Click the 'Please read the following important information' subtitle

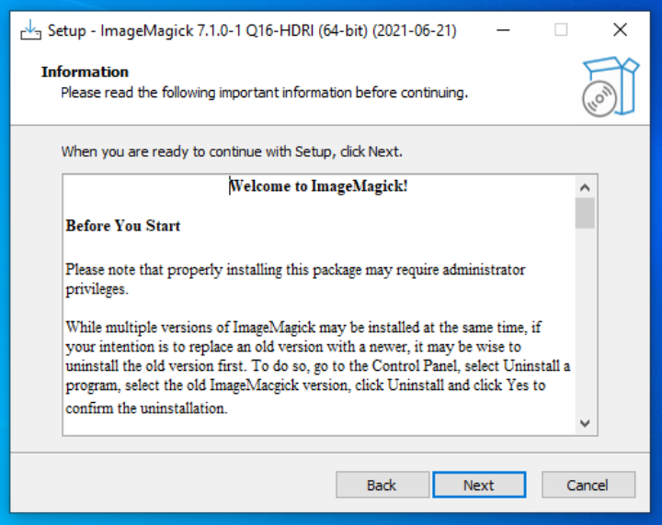265,93
